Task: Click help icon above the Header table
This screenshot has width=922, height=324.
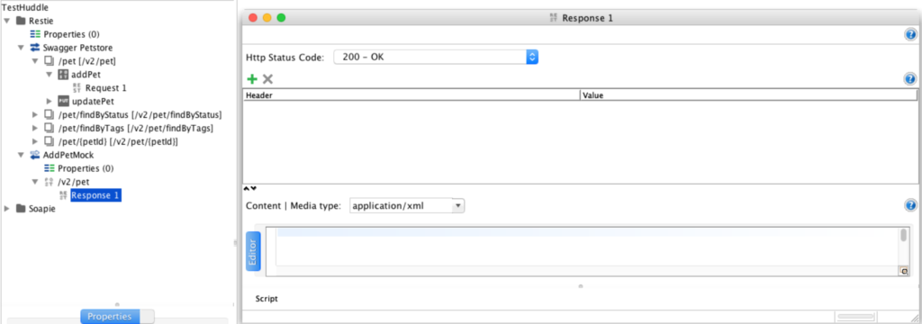Action: click(x=910, y=79)
